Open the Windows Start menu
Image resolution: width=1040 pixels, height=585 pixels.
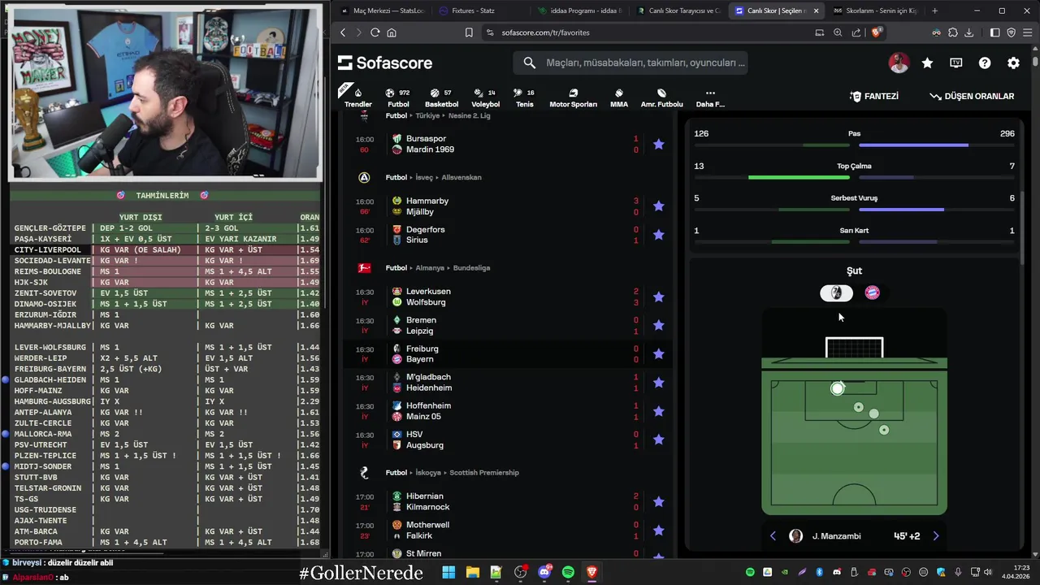448,572
